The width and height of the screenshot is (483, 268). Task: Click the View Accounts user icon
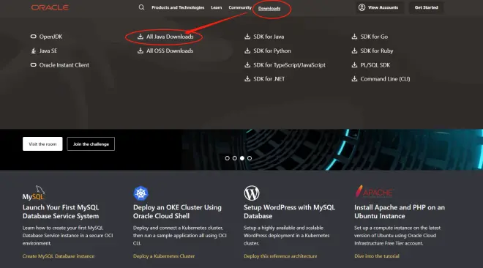[362, 7]
